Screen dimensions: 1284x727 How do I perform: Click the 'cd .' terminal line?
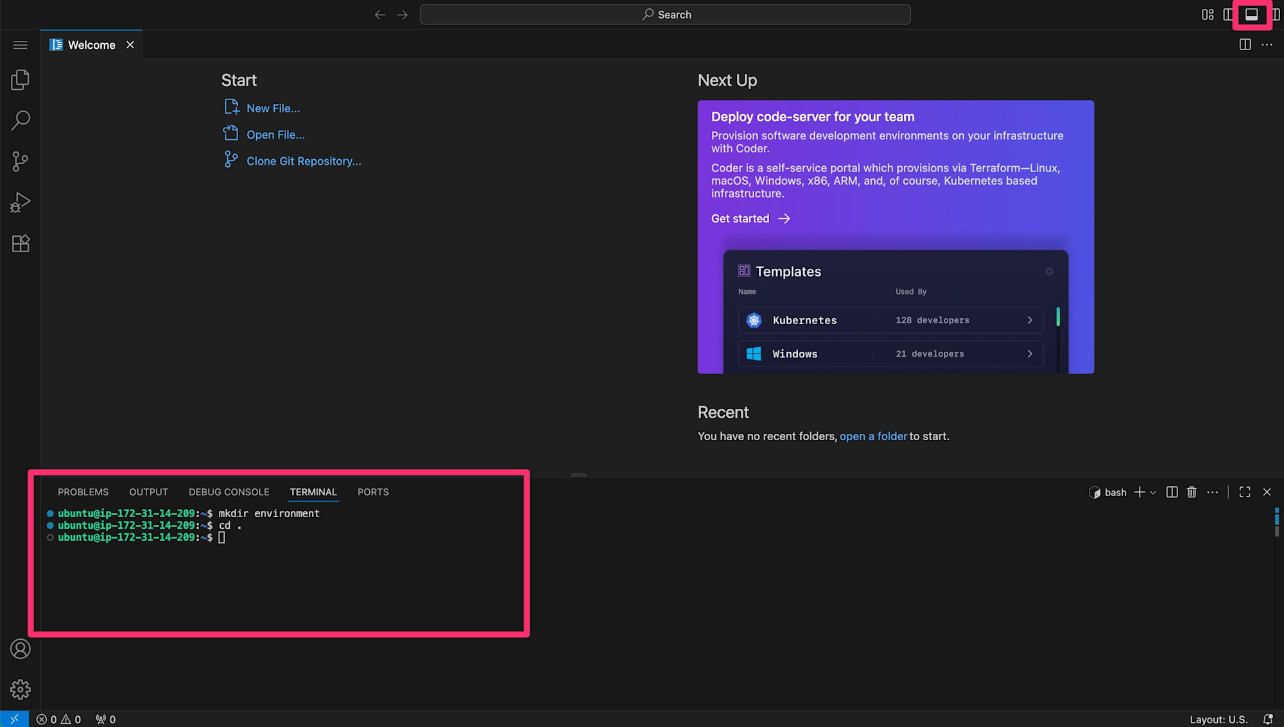pyautogui.click(x=144, y=525)
